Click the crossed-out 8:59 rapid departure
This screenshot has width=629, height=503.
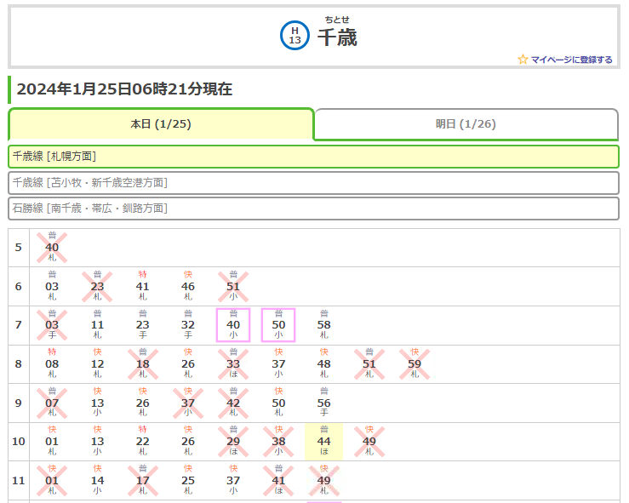(x=415, y=364)
